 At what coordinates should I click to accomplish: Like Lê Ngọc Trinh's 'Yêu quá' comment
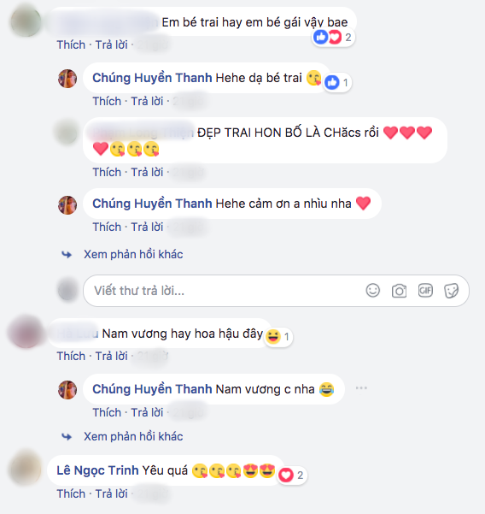tap(71, 493)
